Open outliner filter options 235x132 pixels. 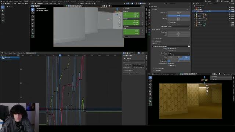click(230, 3)
